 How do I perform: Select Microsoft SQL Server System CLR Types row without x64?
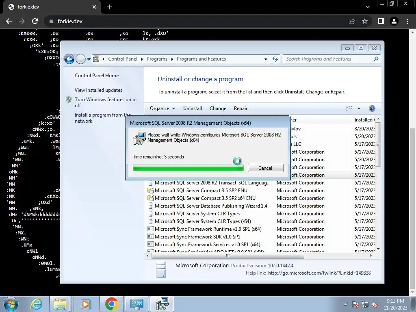coord(262,214)
